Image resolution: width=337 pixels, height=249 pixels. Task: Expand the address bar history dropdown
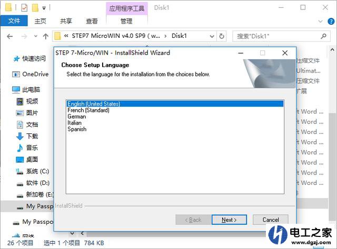(x=212, y=36)
